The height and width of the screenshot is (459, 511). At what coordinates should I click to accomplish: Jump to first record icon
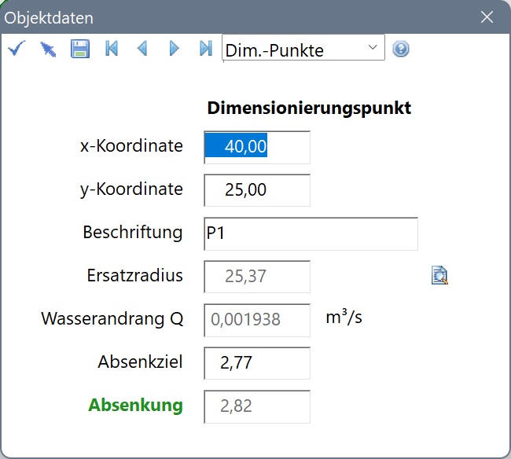[x=112, y=50]
